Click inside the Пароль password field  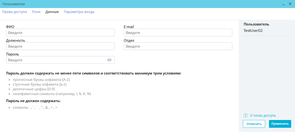pyautogui.click(x=56, y=60)
